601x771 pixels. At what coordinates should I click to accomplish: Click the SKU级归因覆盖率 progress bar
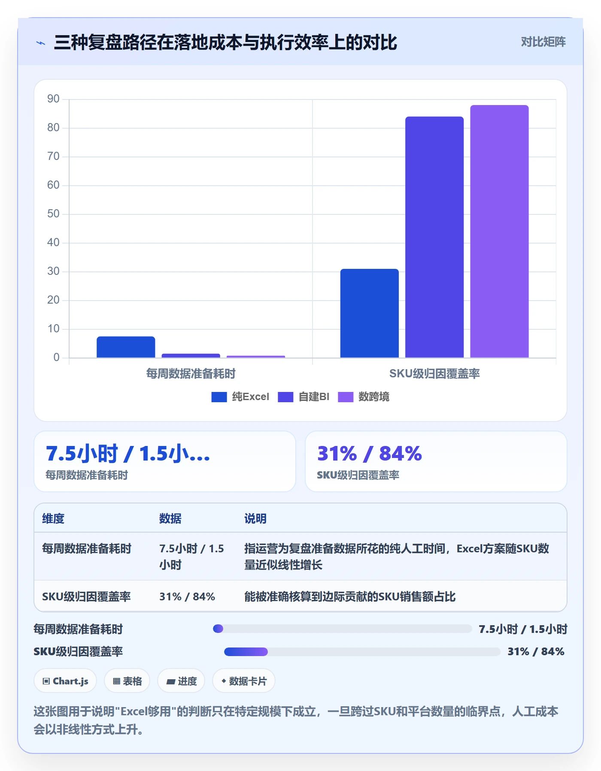[x=362, y=652]
